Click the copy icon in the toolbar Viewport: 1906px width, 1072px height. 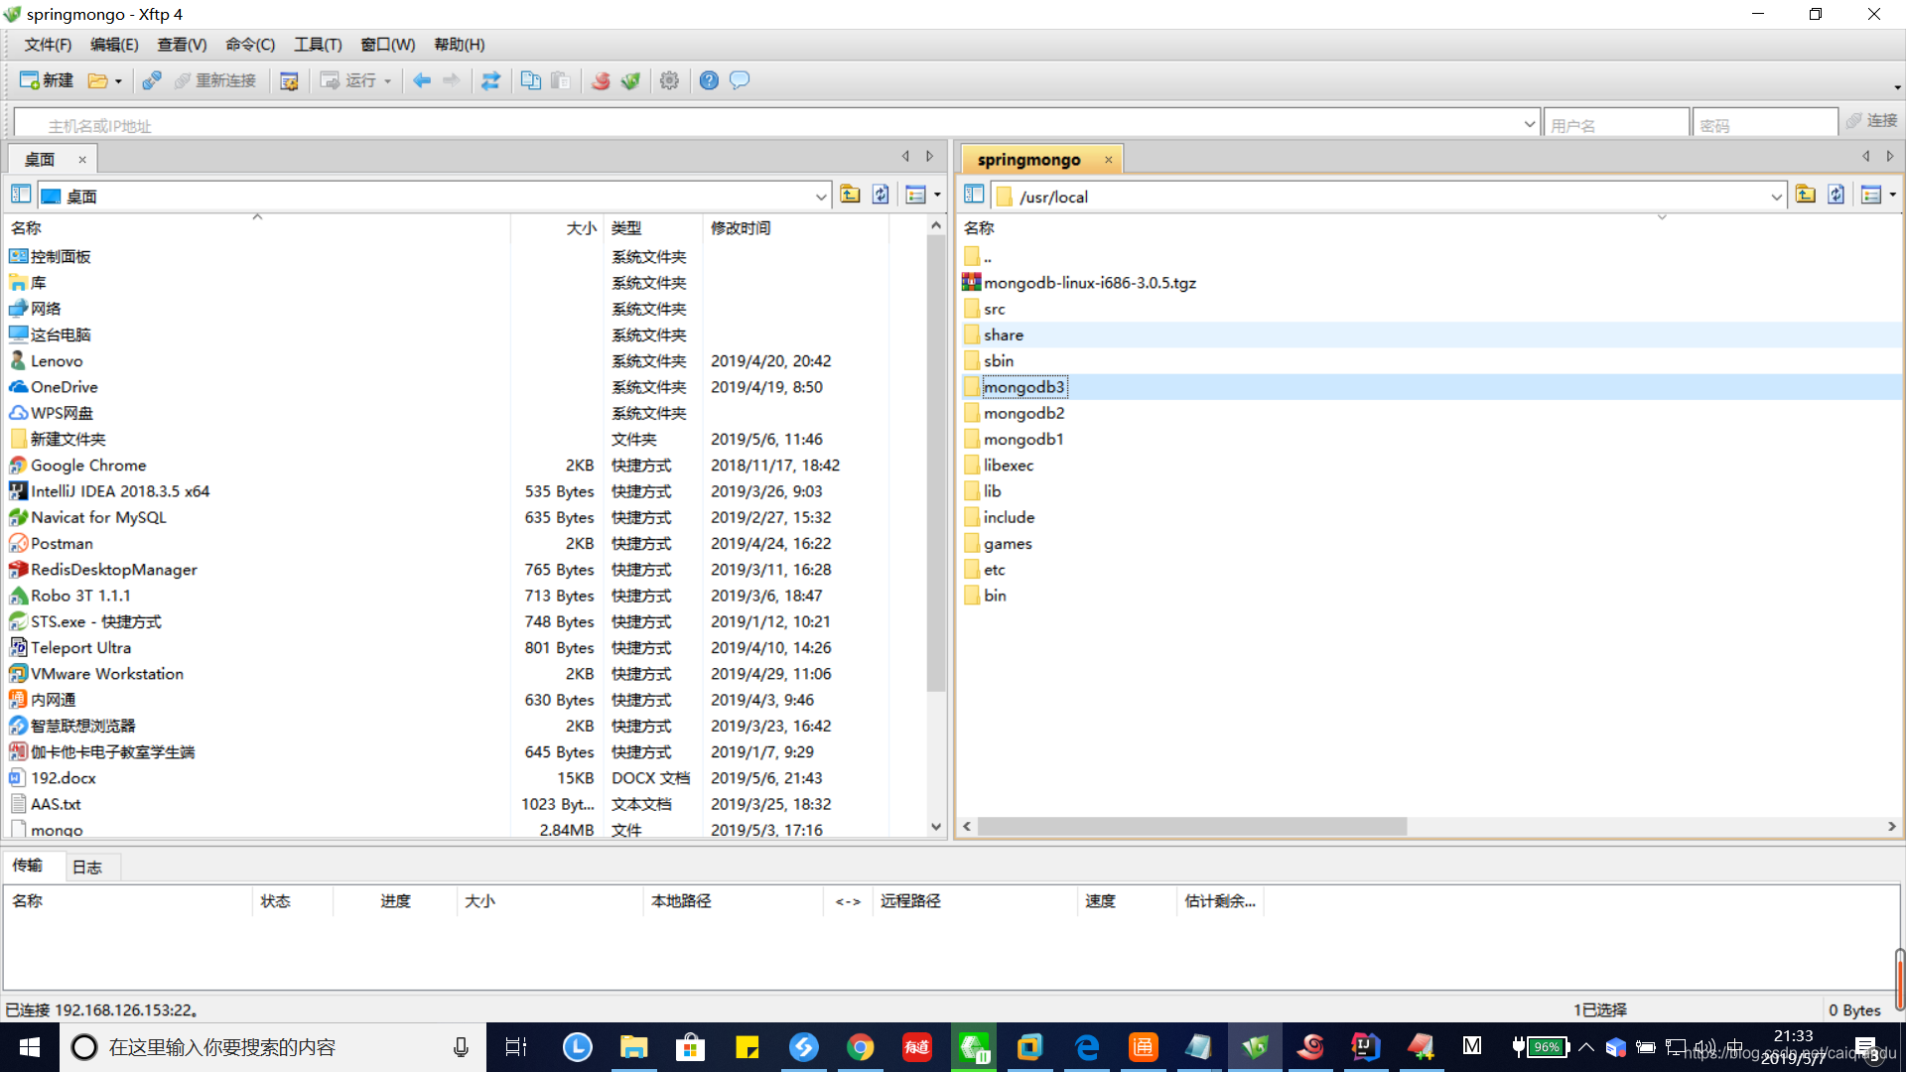coord(531,80)
